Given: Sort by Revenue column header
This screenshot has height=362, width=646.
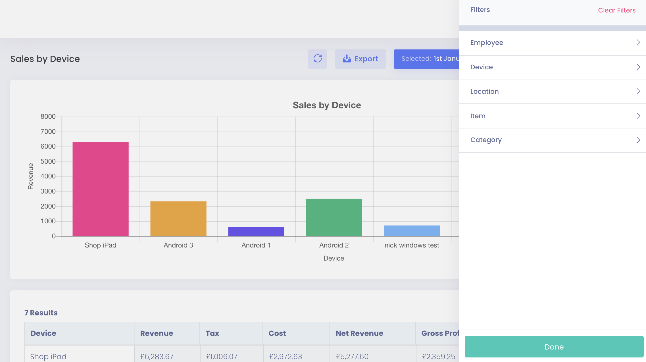Looking at the screenshot, I should click(x=157, y=333).
